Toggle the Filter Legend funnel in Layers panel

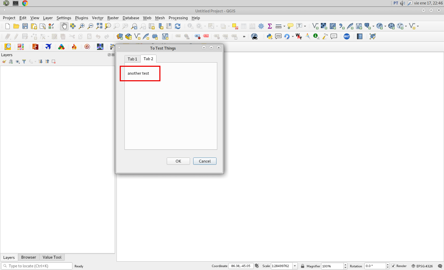pyautogui.click(x=24, y=61)
